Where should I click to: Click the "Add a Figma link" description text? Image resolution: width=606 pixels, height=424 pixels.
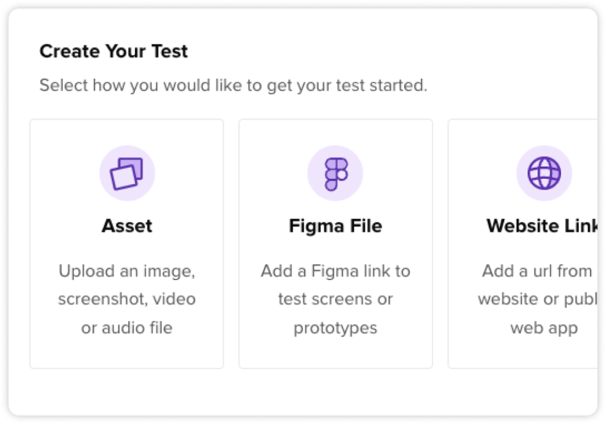335,271
